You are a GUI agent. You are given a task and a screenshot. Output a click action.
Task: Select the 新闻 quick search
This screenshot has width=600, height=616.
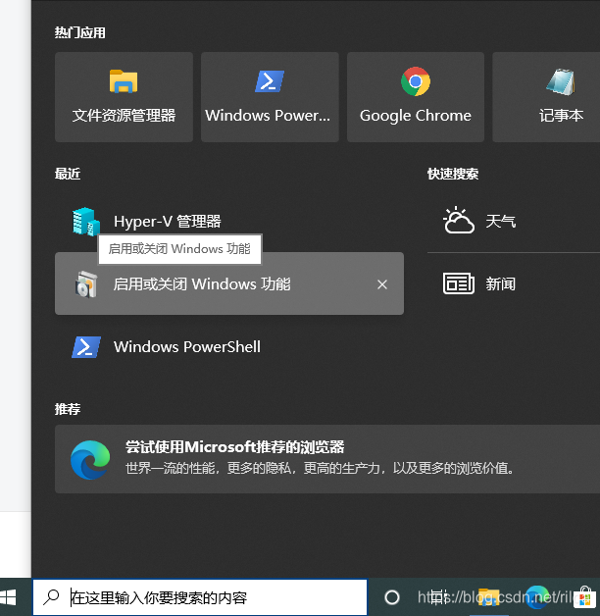[x=514, y=283]
